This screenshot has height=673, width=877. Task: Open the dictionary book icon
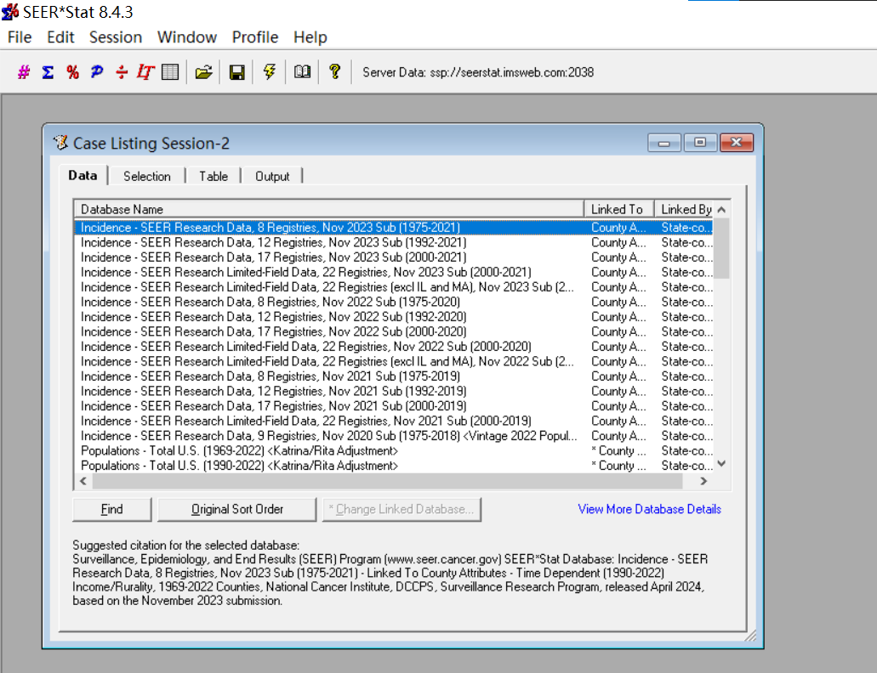(302, 72)
